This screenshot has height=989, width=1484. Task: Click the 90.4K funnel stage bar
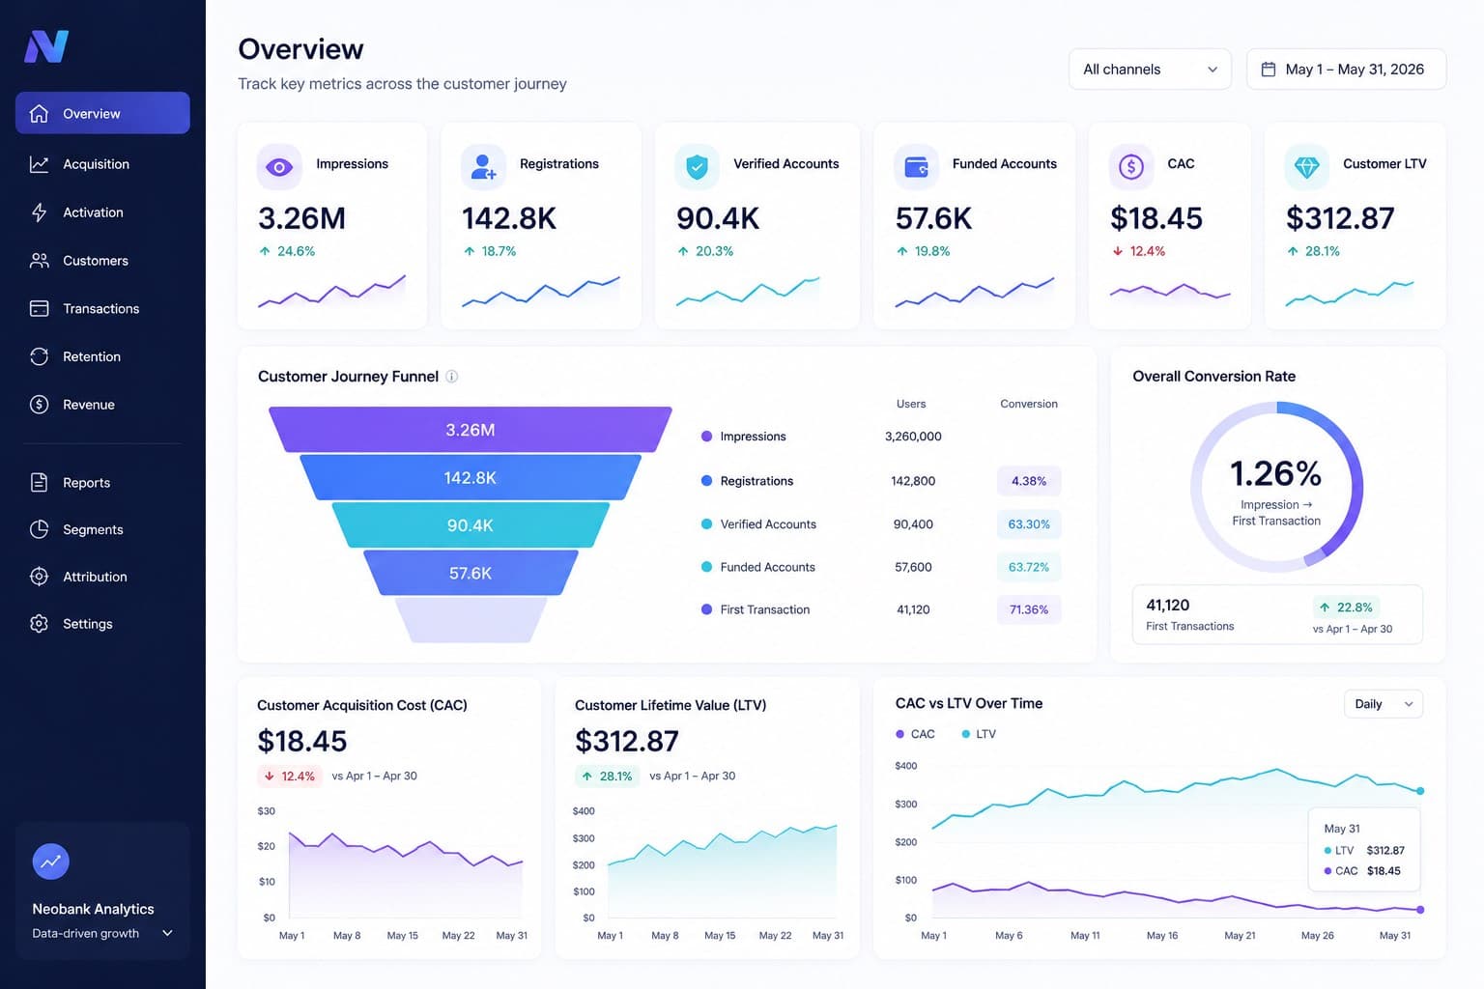[471, 525]
